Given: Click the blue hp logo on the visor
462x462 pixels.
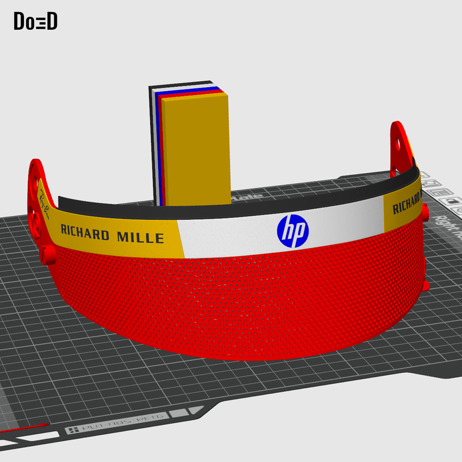Looking at the screenshot, I should point(293,231).
